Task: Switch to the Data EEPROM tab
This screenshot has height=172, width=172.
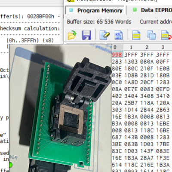Action: 151,10
